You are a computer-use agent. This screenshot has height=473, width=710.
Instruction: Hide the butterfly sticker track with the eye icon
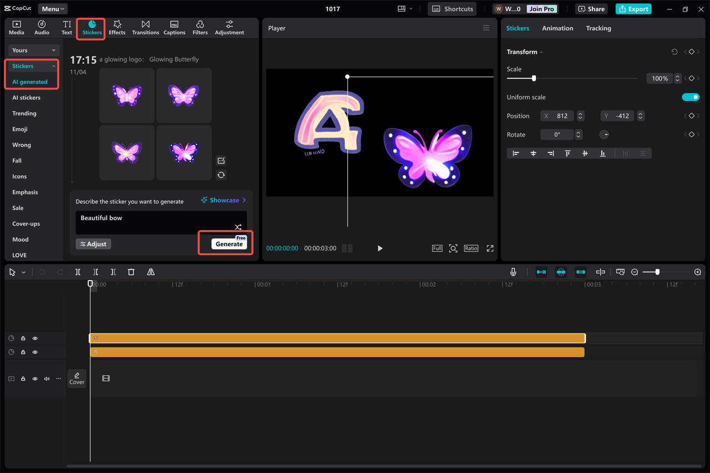pyautogui.click(x=34, y=338)
